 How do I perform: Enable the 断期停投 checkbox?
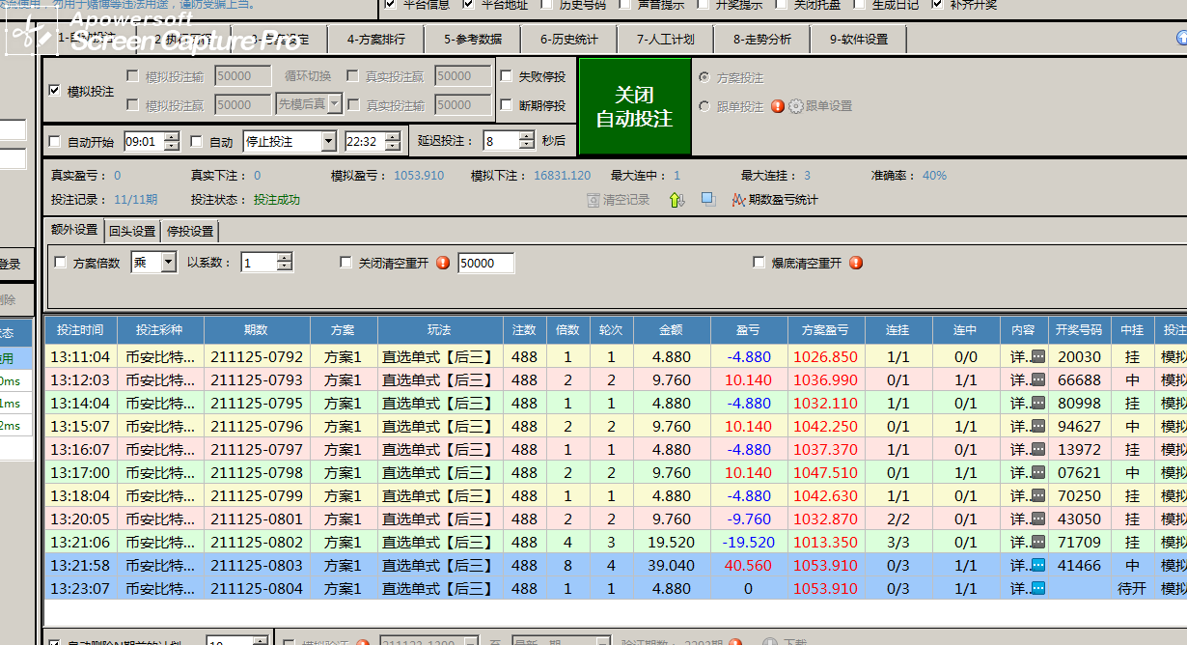click(x=507, y=105)
